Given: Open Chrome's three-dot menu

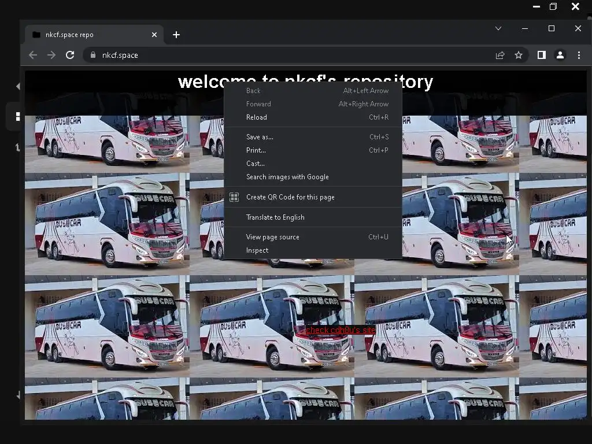Looking at the screenshot, I should (579, 55).
